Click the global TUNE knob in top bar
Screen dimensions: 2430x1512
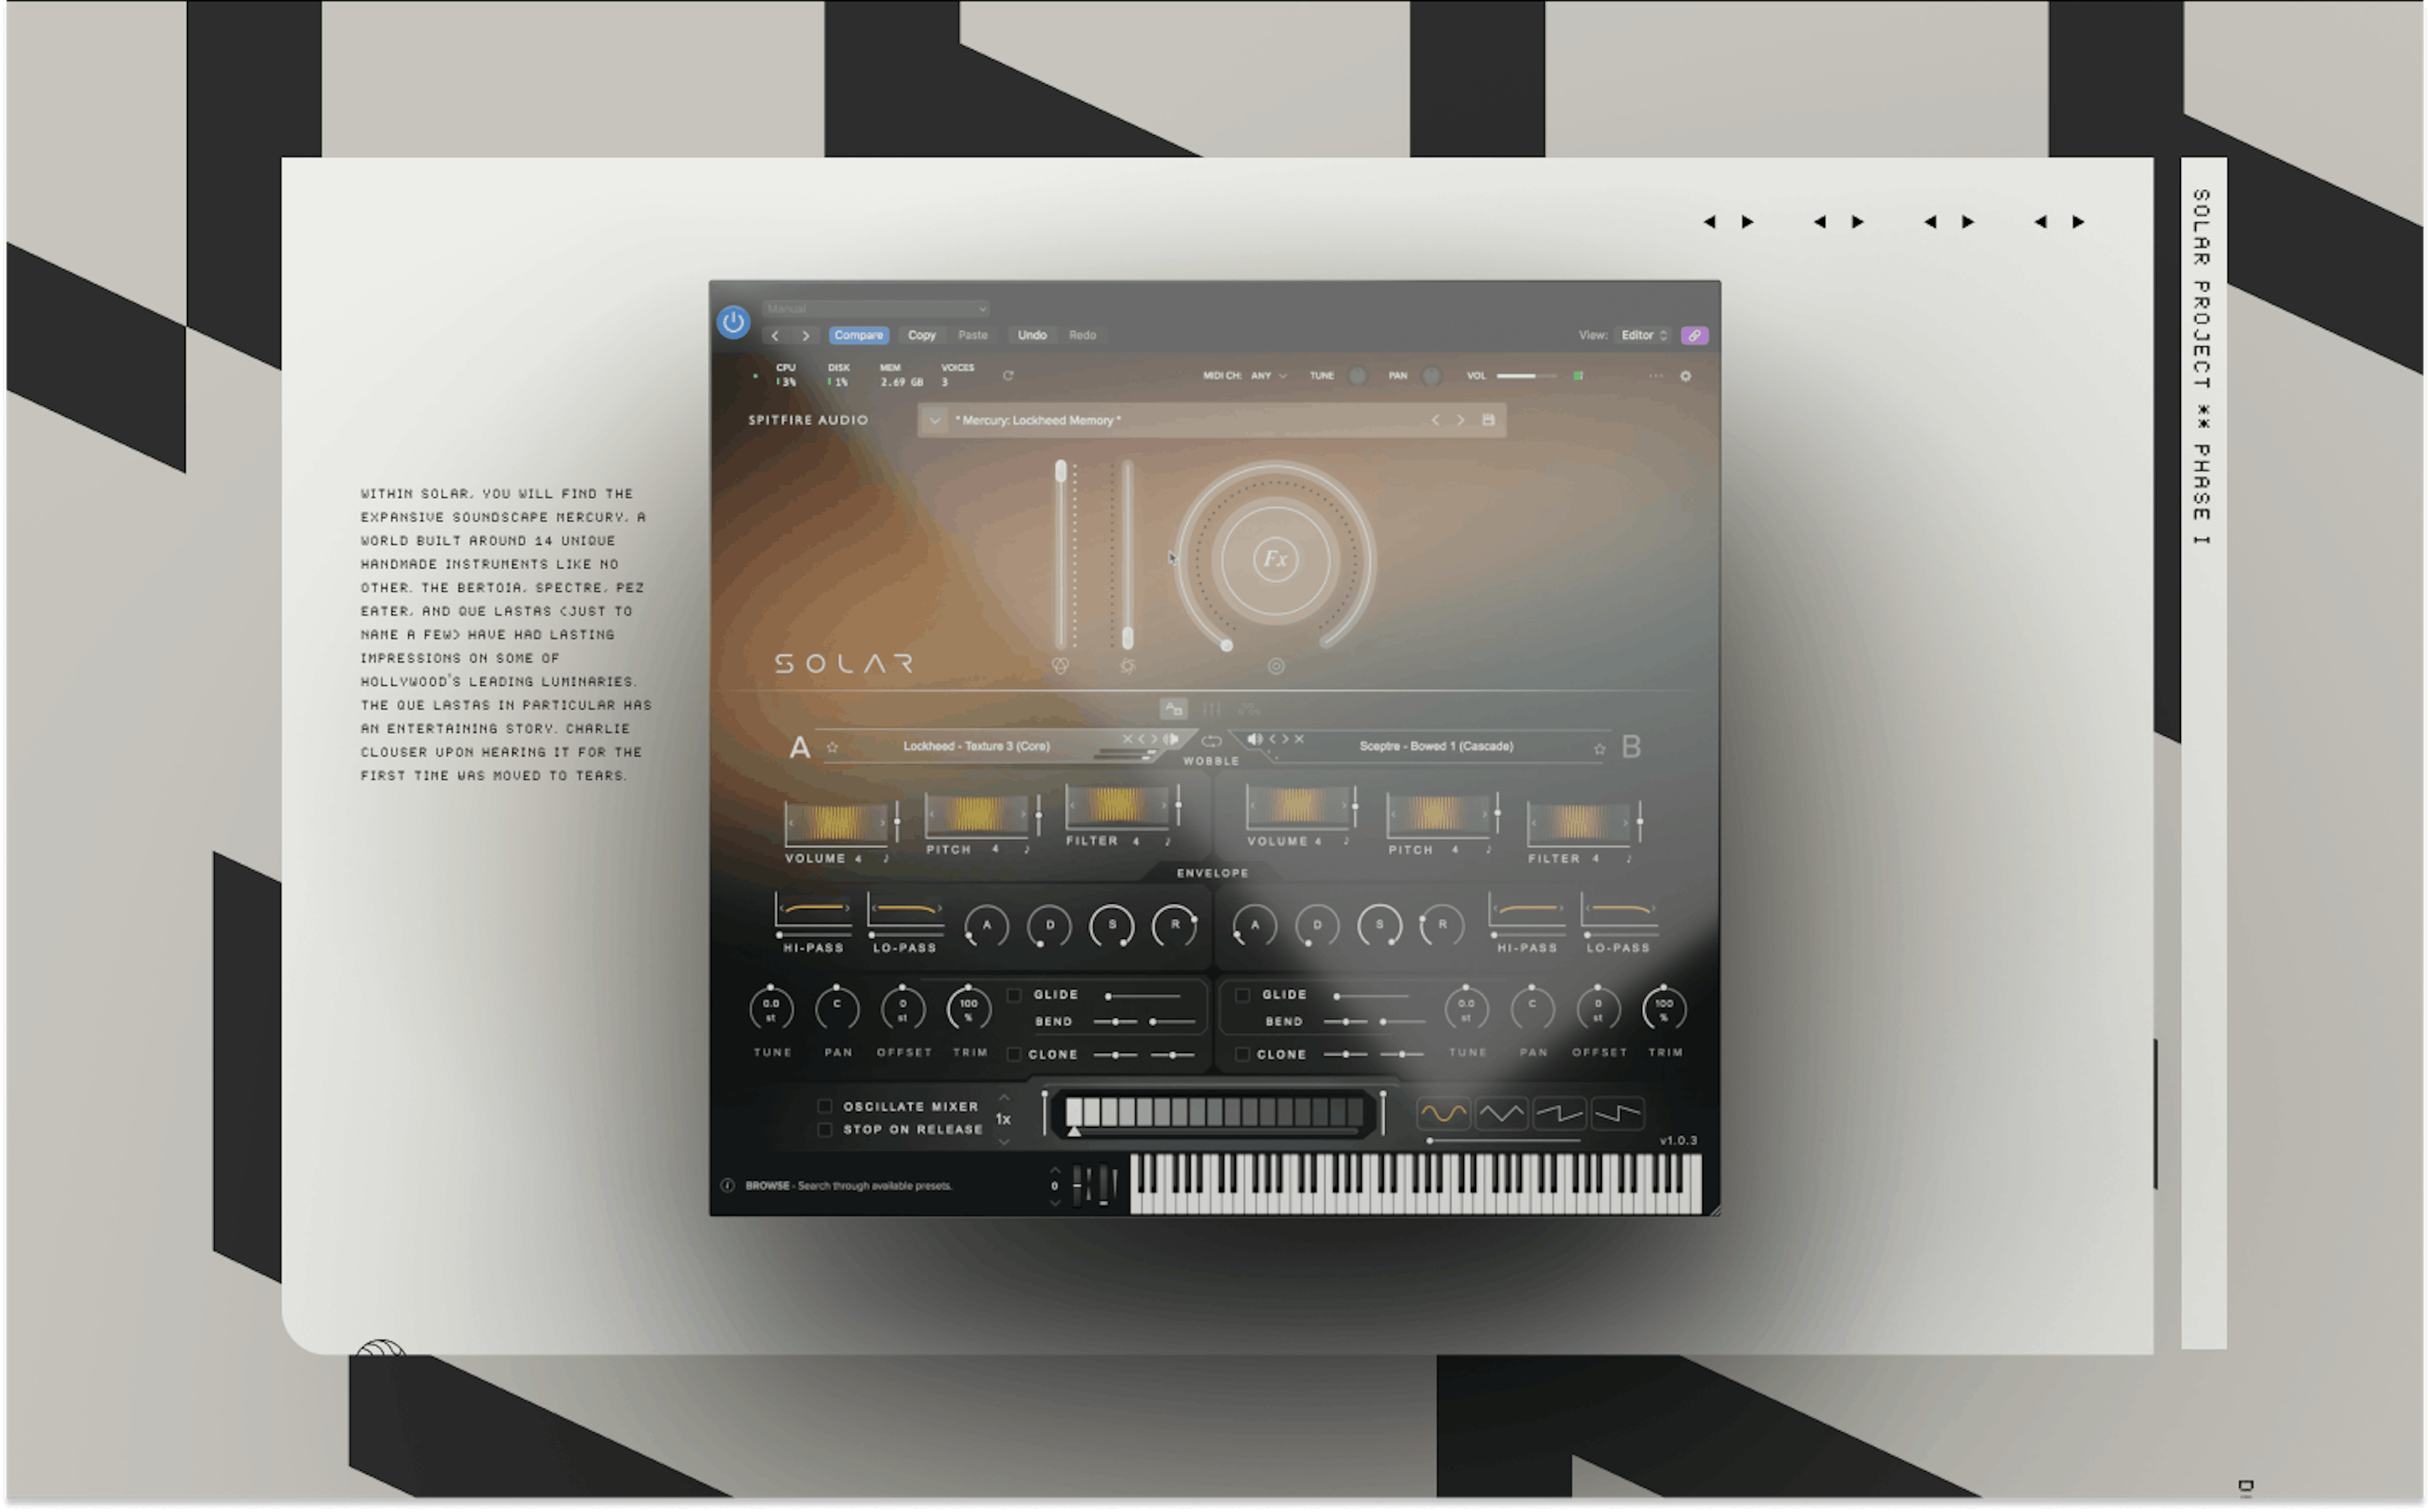[x=1357, y=376]
